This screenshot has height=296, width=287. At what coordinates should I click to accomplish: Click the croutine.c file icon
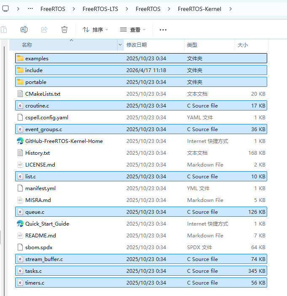[20, 105]
